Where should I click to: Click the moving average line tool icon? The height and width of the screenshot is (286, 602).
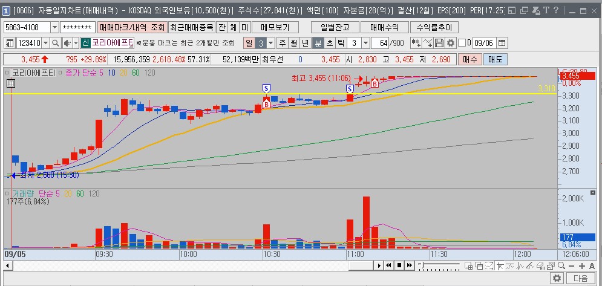point(510,265)
